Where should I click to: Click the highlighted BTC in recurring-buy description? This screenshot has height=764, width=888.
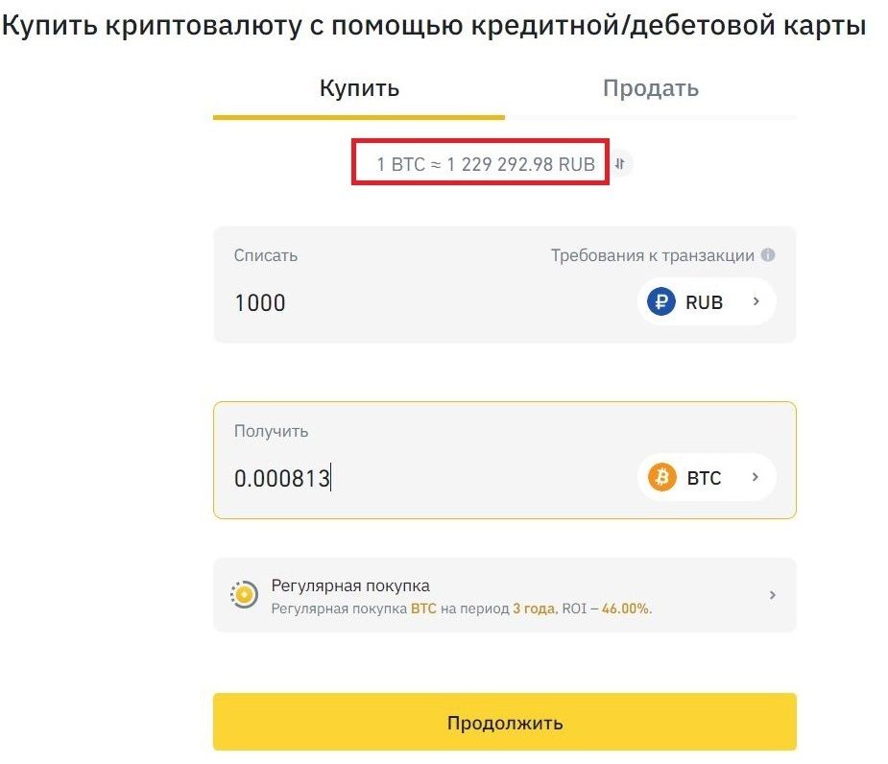click(x=423, y=609)
